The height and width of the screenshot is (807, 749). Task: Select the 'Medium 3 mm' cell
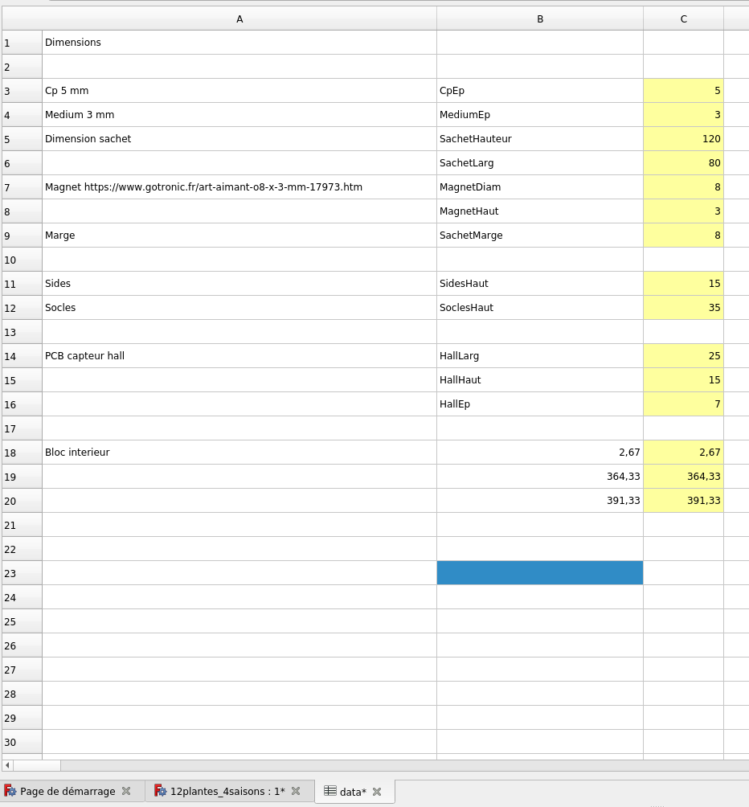pyautogui.click(x=239, y=115)
